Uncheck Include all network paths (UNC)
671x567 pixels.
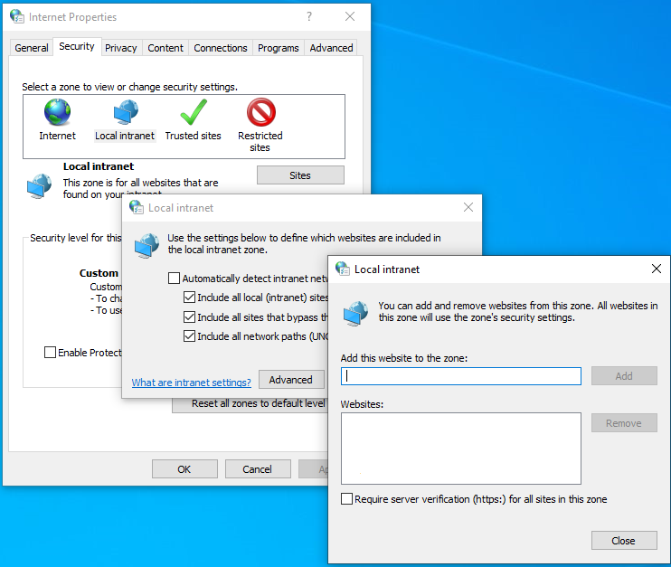coord(189,335)
